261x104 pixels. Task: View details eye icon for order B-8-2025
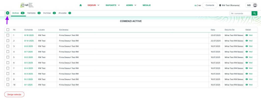tap(246, 46)
